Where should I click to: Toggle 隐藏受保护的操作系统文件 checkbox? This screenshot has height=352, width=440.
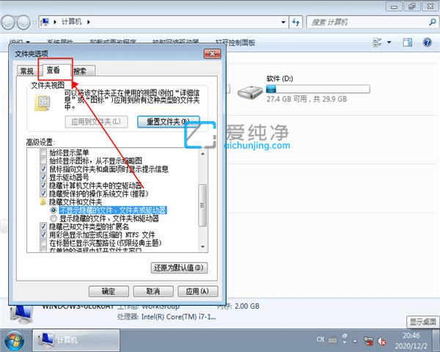coord(43,194)
